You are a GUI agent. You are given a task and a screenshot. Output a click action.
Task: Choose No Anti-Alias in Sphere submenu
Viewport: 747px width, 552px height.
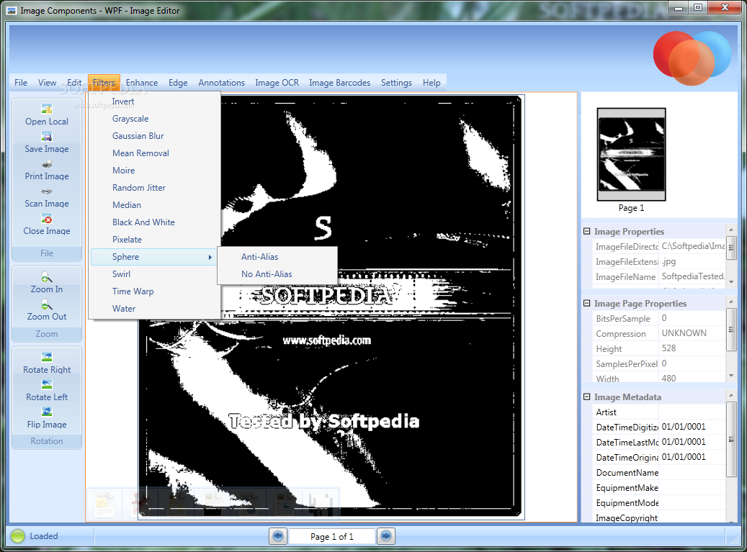click(277, 274)
